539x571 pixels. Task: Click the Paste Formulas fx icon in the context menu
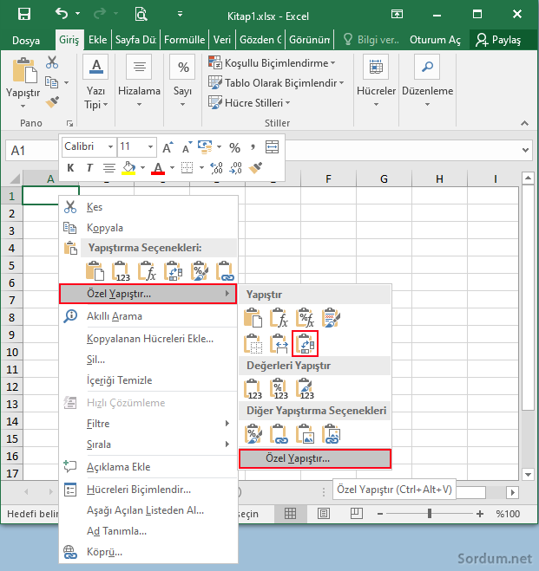pos(147,271)
